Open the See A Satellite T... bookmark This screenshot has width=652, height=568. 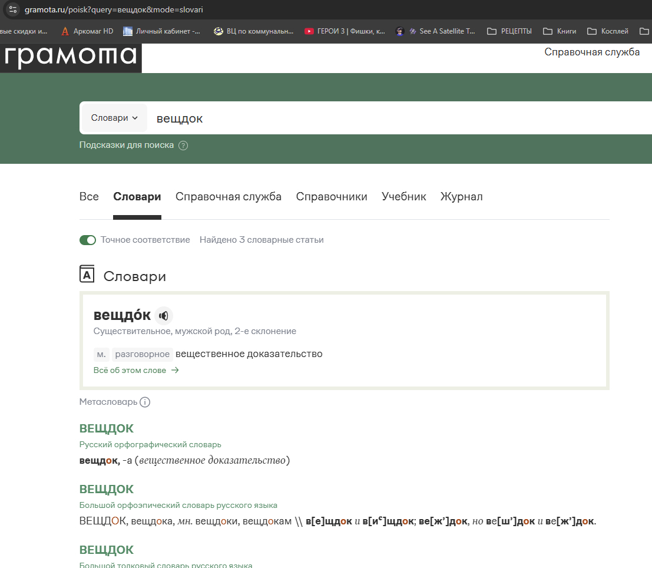(435, 31)
